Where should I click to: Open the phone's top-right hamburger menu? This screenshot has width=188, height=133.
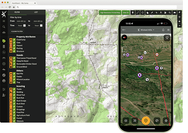tap(168, 30)
